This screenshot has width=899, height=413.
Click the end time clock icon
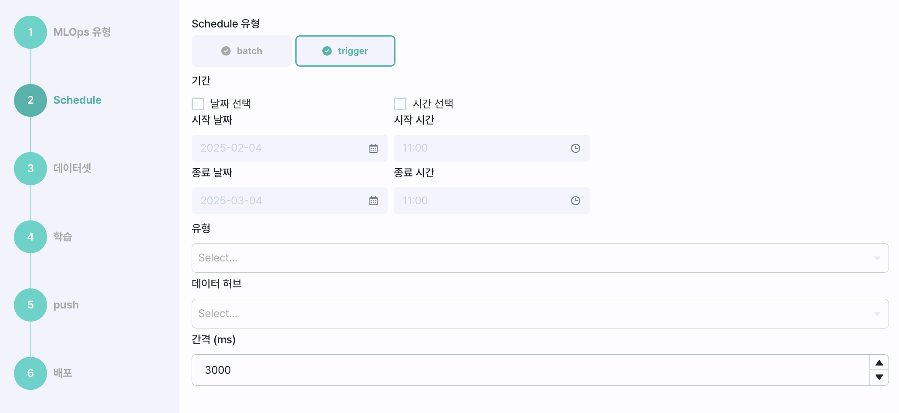tap(575, 201)
